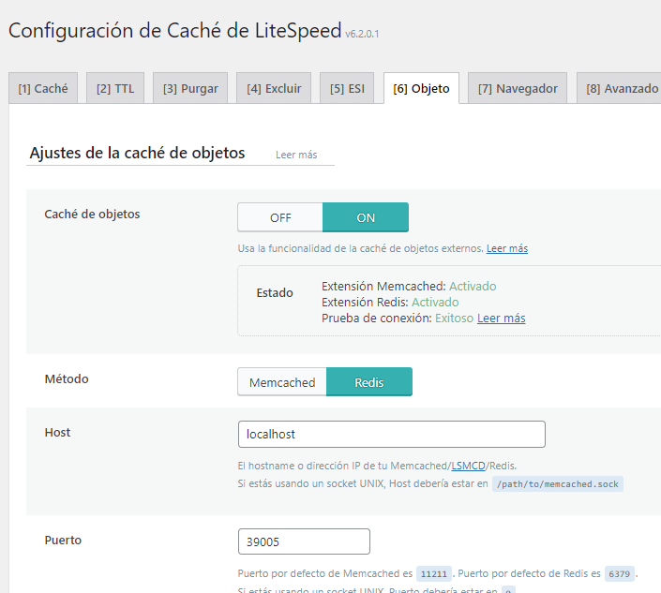The height and width of the screenshot is (593, 661).
Task: Click the [6] Objeto tab
Action: [421, 89]
